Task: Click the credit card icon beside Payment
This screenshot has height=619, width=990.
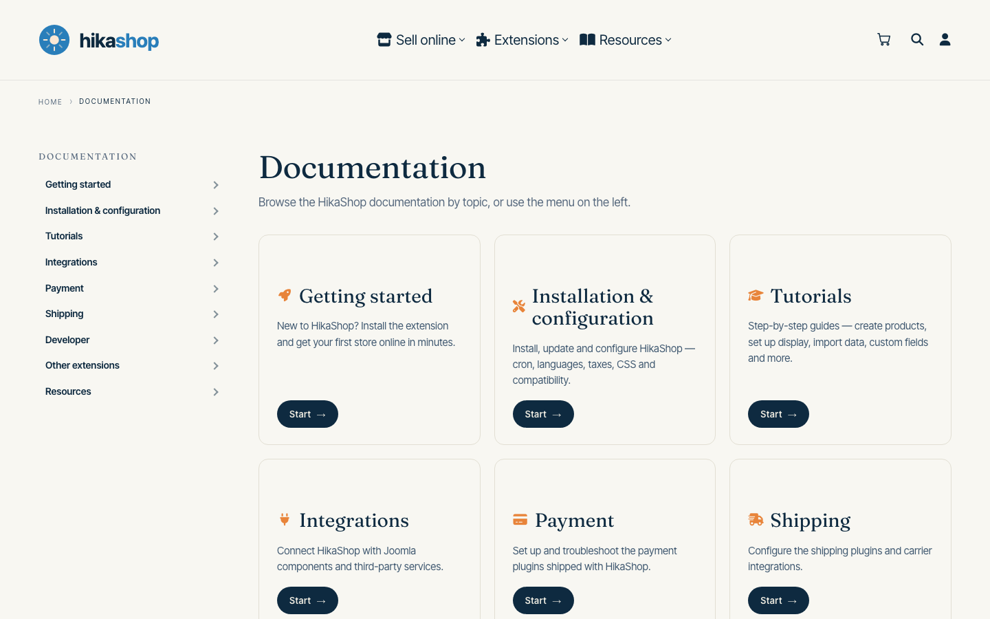Action: [520, 519]
